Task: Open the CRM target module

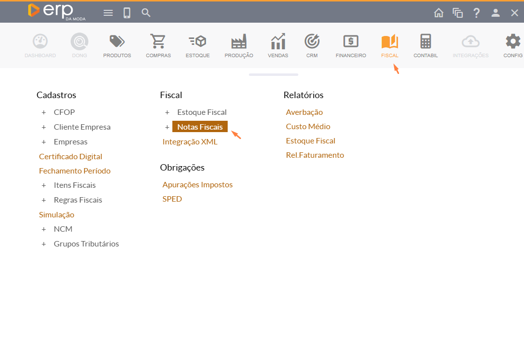Action: 312,42
